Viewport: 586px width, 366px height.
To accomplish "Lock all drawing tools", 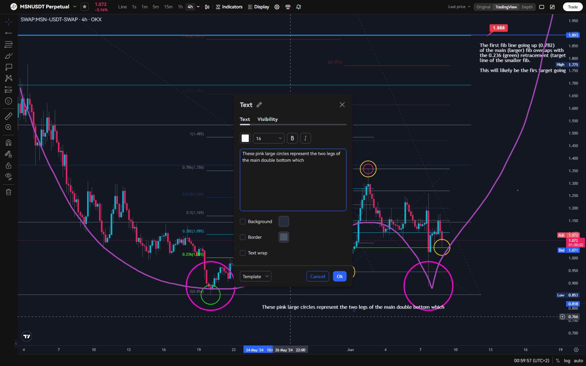I will pos(9,165).
